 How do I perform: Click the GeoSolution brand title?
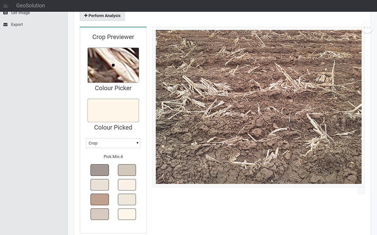(31, 6)
